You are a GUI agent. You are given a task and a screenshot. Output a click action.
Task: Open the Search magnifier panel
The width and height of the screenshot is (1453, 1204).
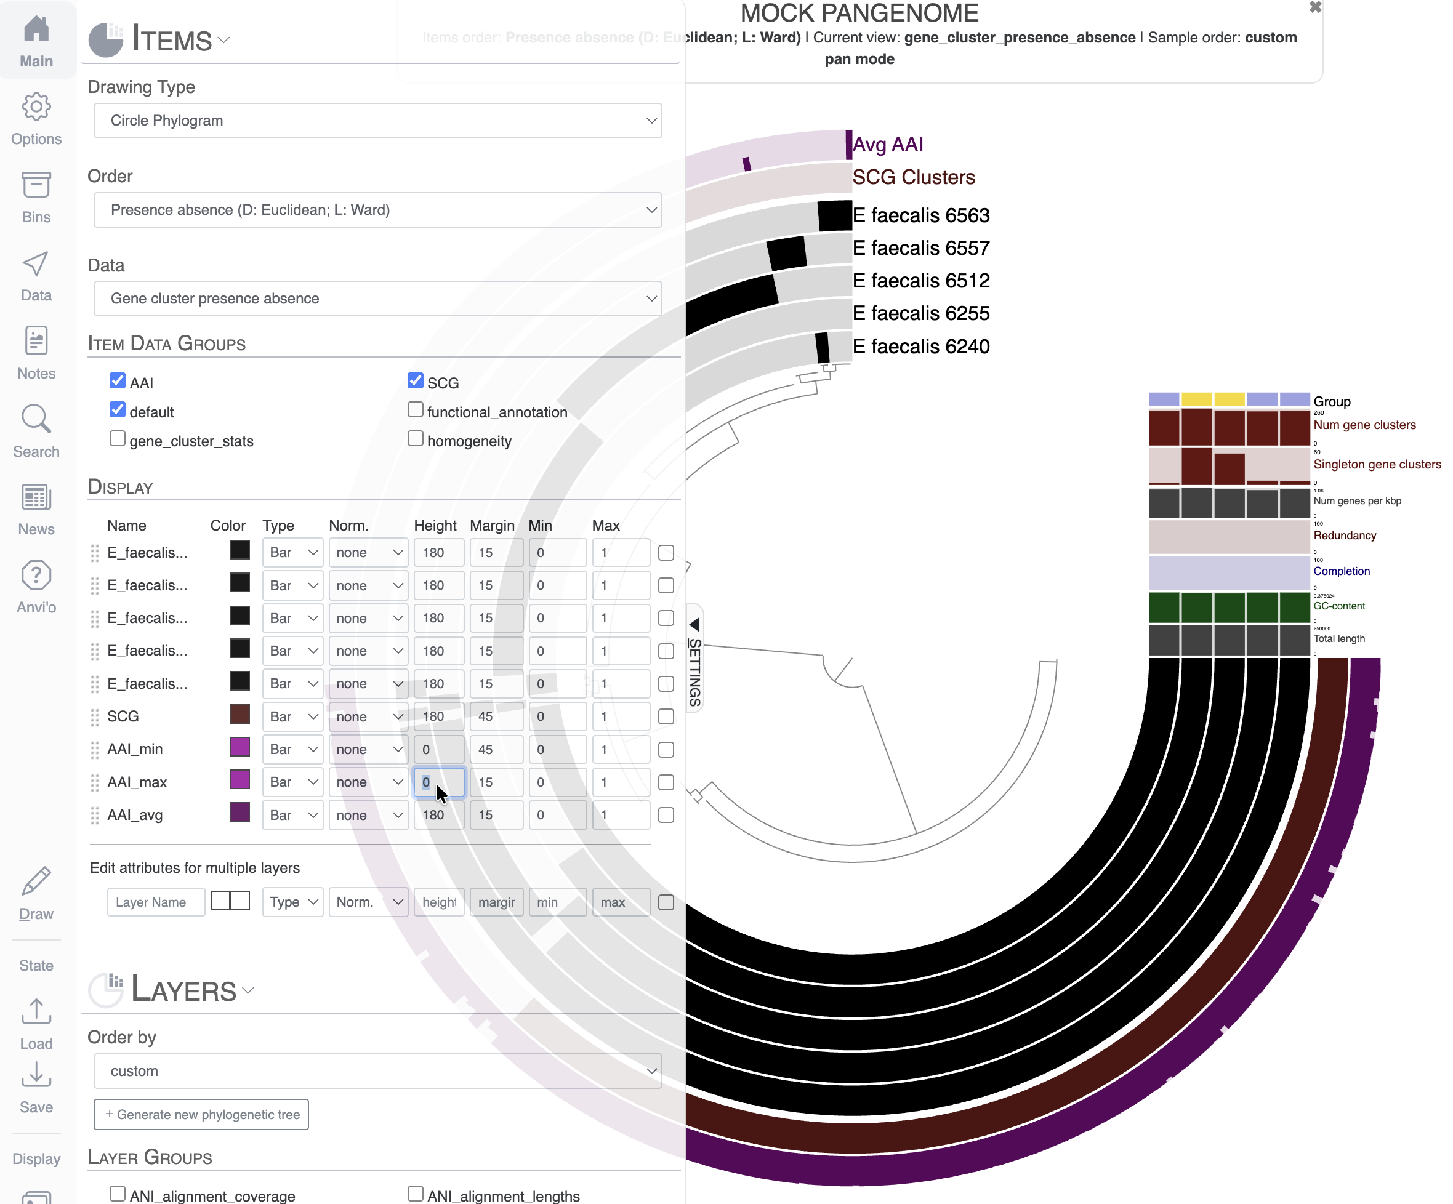pyautogui.click(x=36, y=431)
